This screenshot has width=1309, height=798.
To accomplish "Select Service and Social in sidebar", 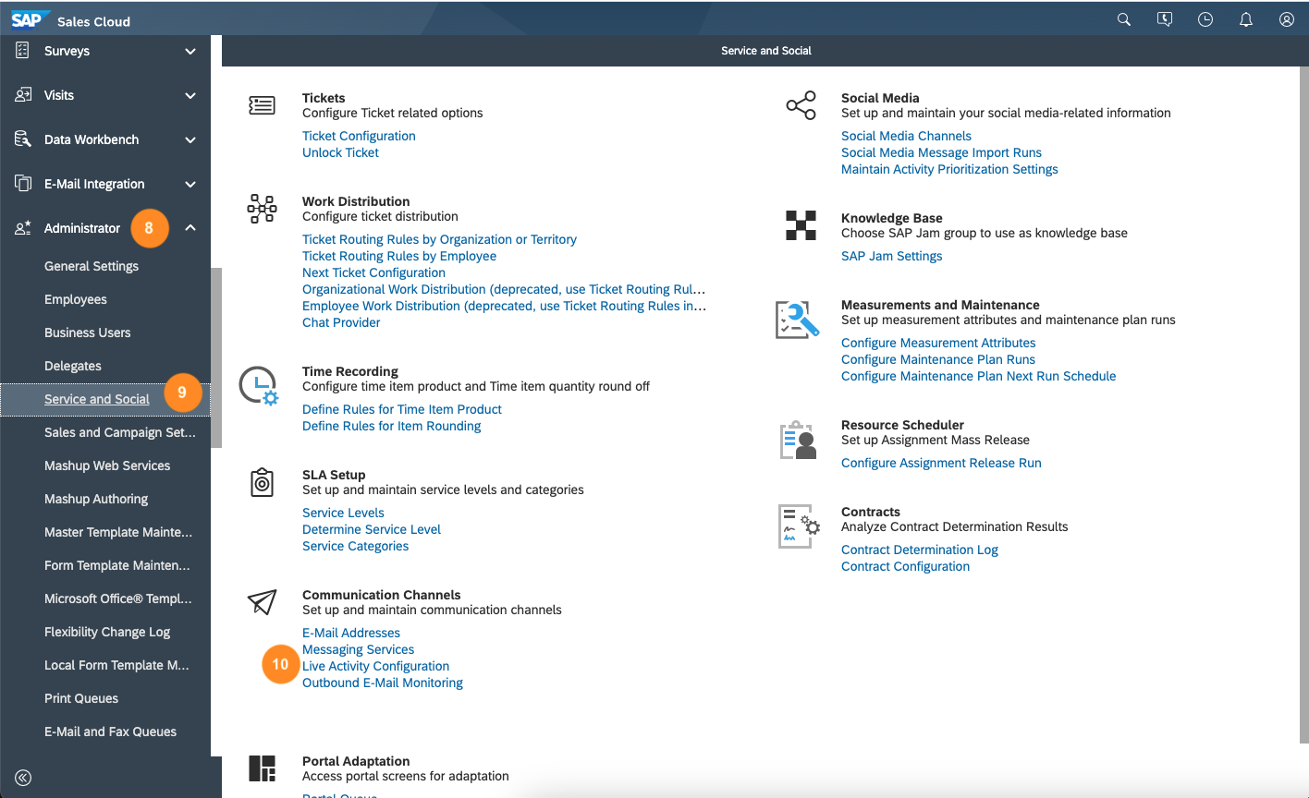I will click(97, 399).
